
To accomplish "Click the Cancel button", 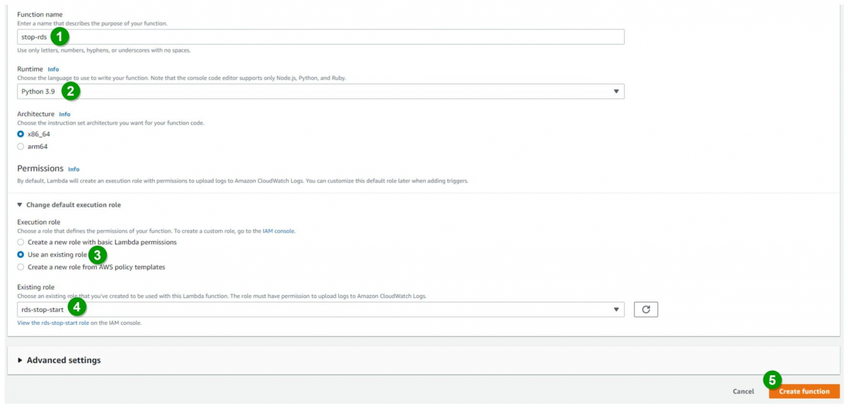I will click(743, 391).
